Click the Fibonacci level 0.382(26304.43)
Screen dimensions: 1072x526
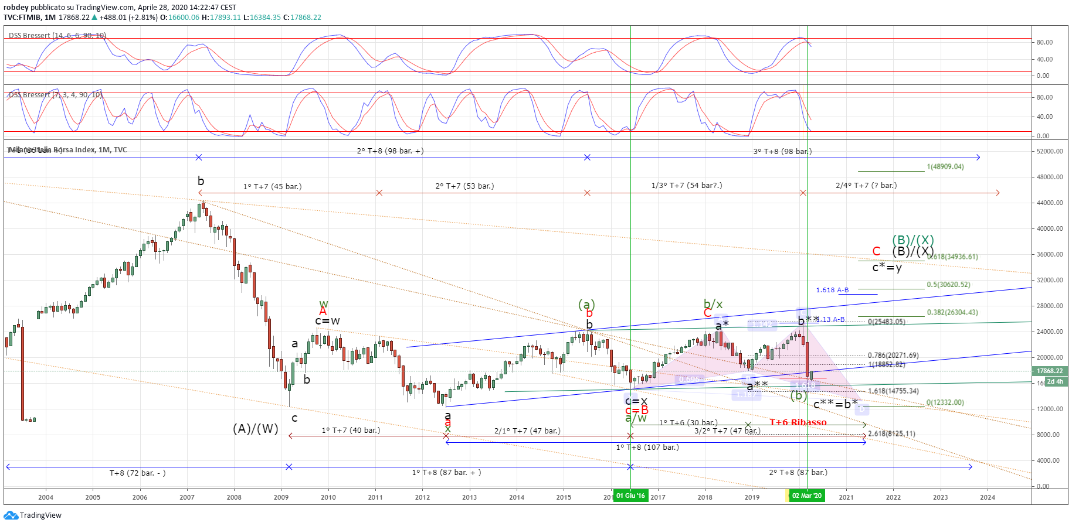point(952,313)
